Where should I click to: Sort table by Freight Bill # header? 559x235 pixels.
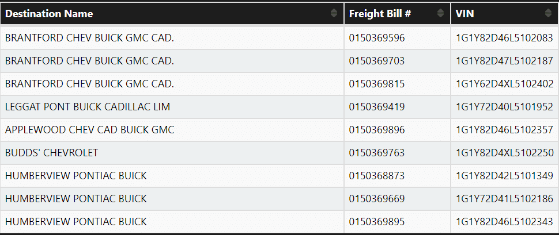point(380,14)
